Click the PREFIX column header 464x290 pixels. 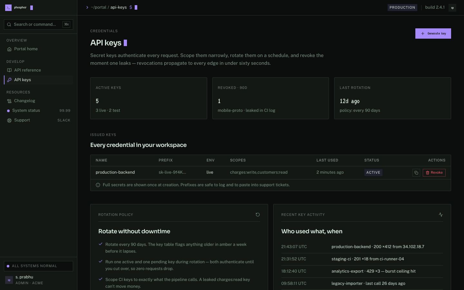(x=166, y=160)
